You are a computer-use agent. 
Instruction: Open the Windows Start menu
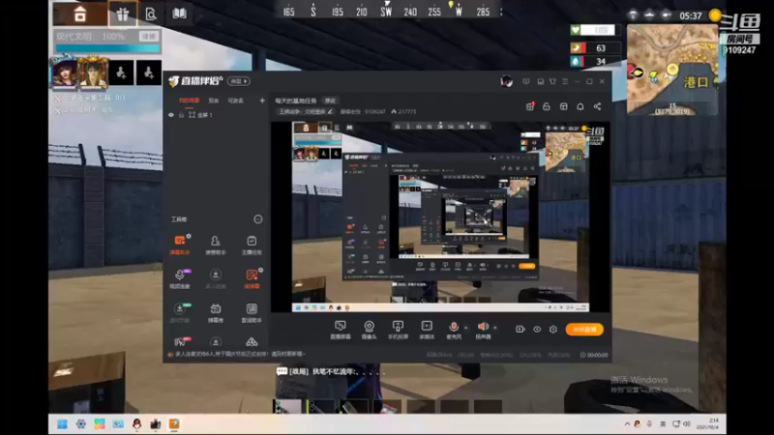62,424
